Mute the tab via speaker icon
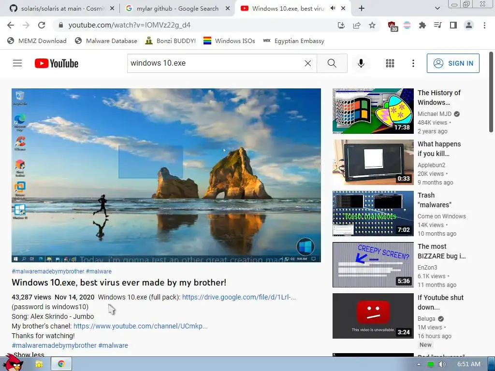This screenshot has width=495, height=371. (333, 8)
